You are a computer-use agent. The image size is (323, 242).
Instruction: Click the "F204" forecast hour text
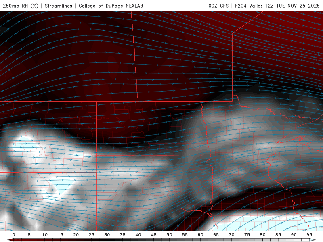click(x=241, y=6)
